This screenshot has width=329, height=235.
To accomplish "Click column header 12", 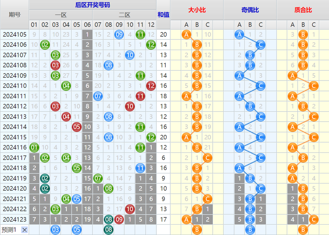I will click(151, 25).
